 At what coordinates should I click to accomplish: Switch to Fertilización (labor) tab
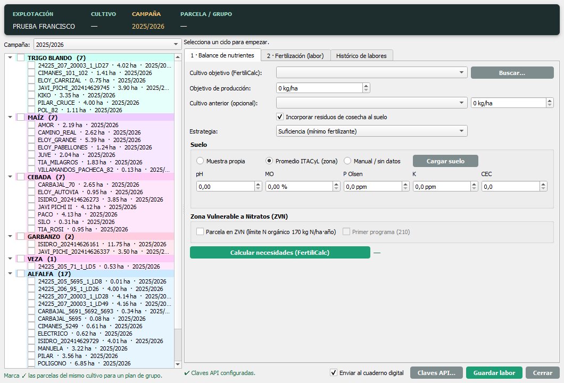[295, 56]
